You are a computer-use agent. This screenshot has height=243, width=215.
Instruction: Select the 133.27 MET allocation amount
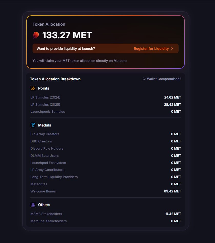click(67, 35)
